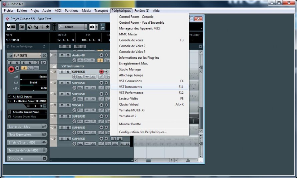The image size is (297, 178).
Task: Click the monitor speaker icon on Audio 08
Action: tap(106, 55)
